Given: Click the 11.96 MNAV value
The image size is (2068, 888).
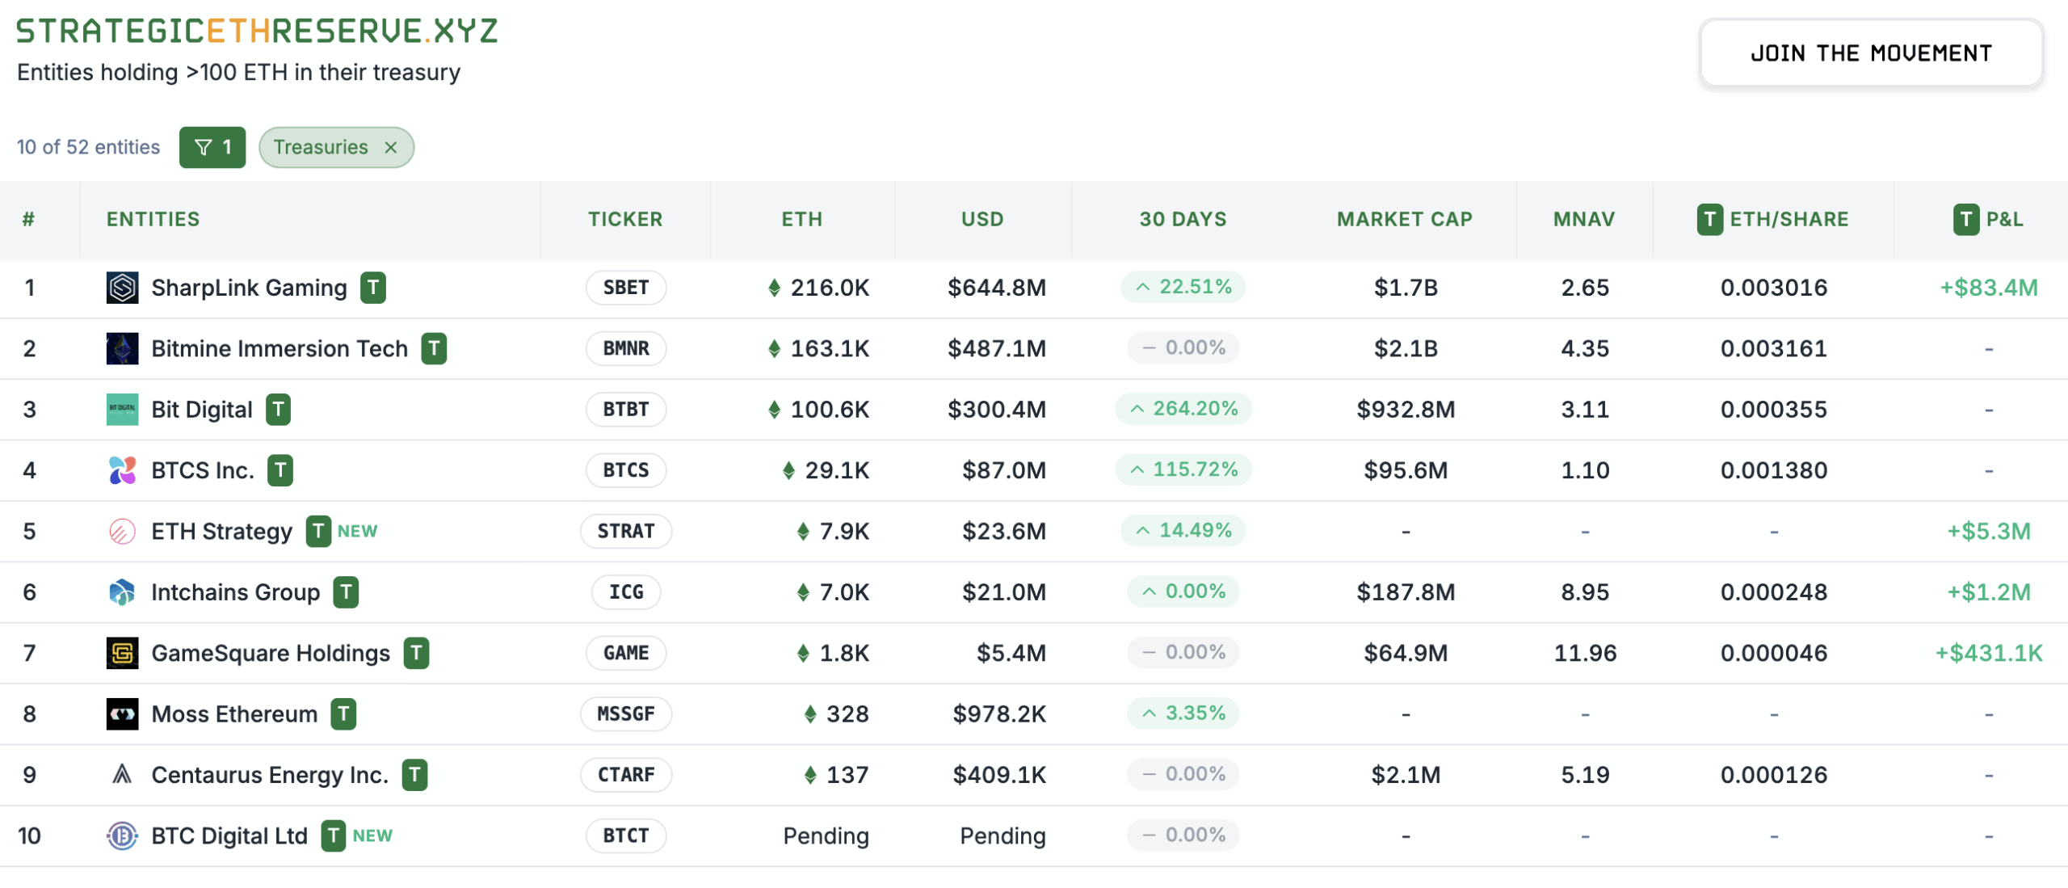Looking at the screenshot, I should (1585, 653).
